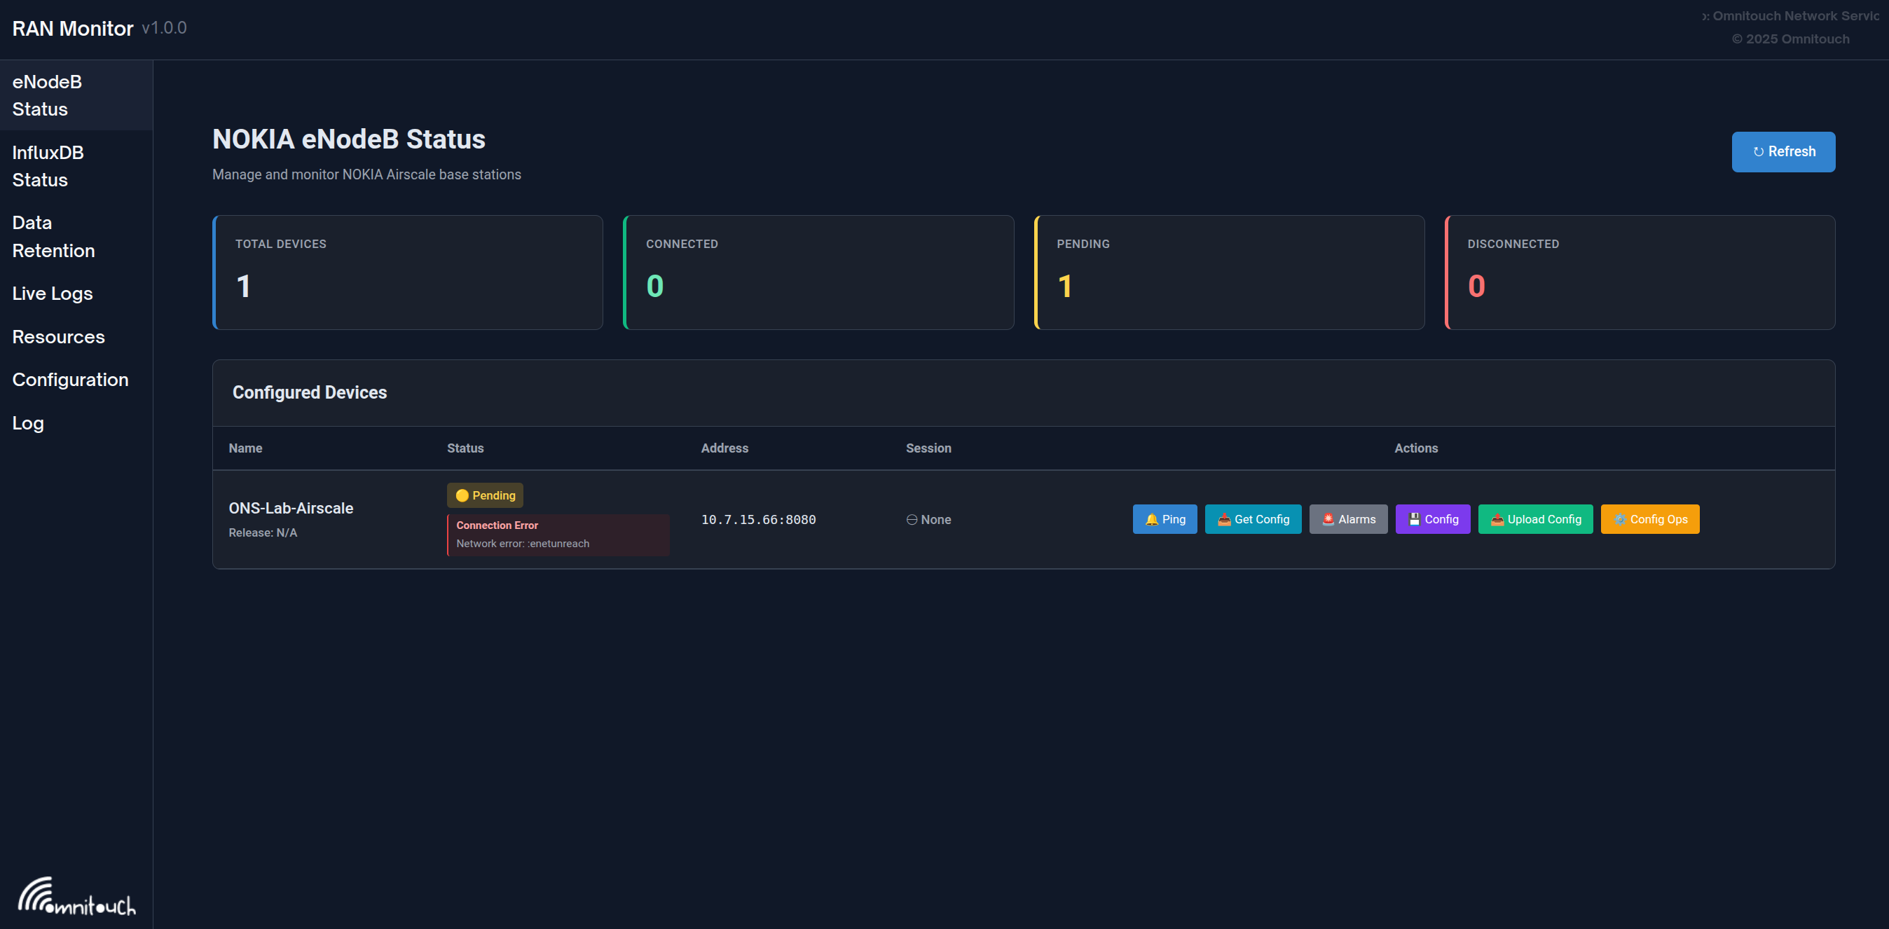This screenshot has height=929, width=1889.
Task: Click the omnitouch logo in the sidebar
Action: [76, 896]
